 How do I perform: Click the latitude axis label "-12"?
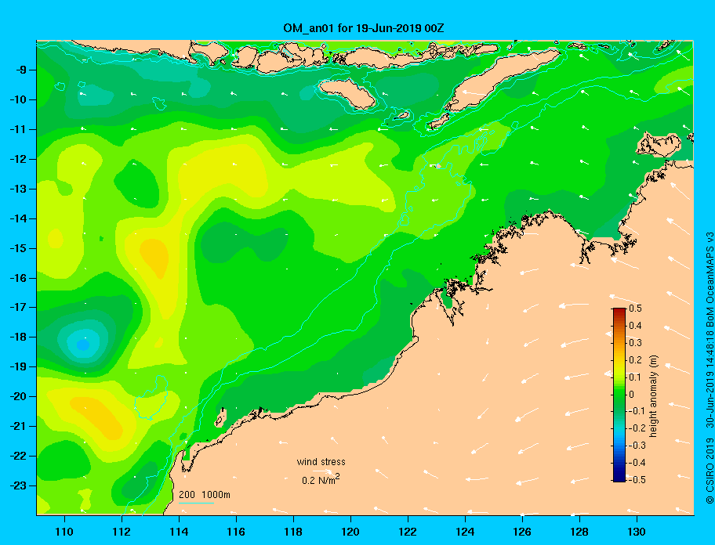18,160
